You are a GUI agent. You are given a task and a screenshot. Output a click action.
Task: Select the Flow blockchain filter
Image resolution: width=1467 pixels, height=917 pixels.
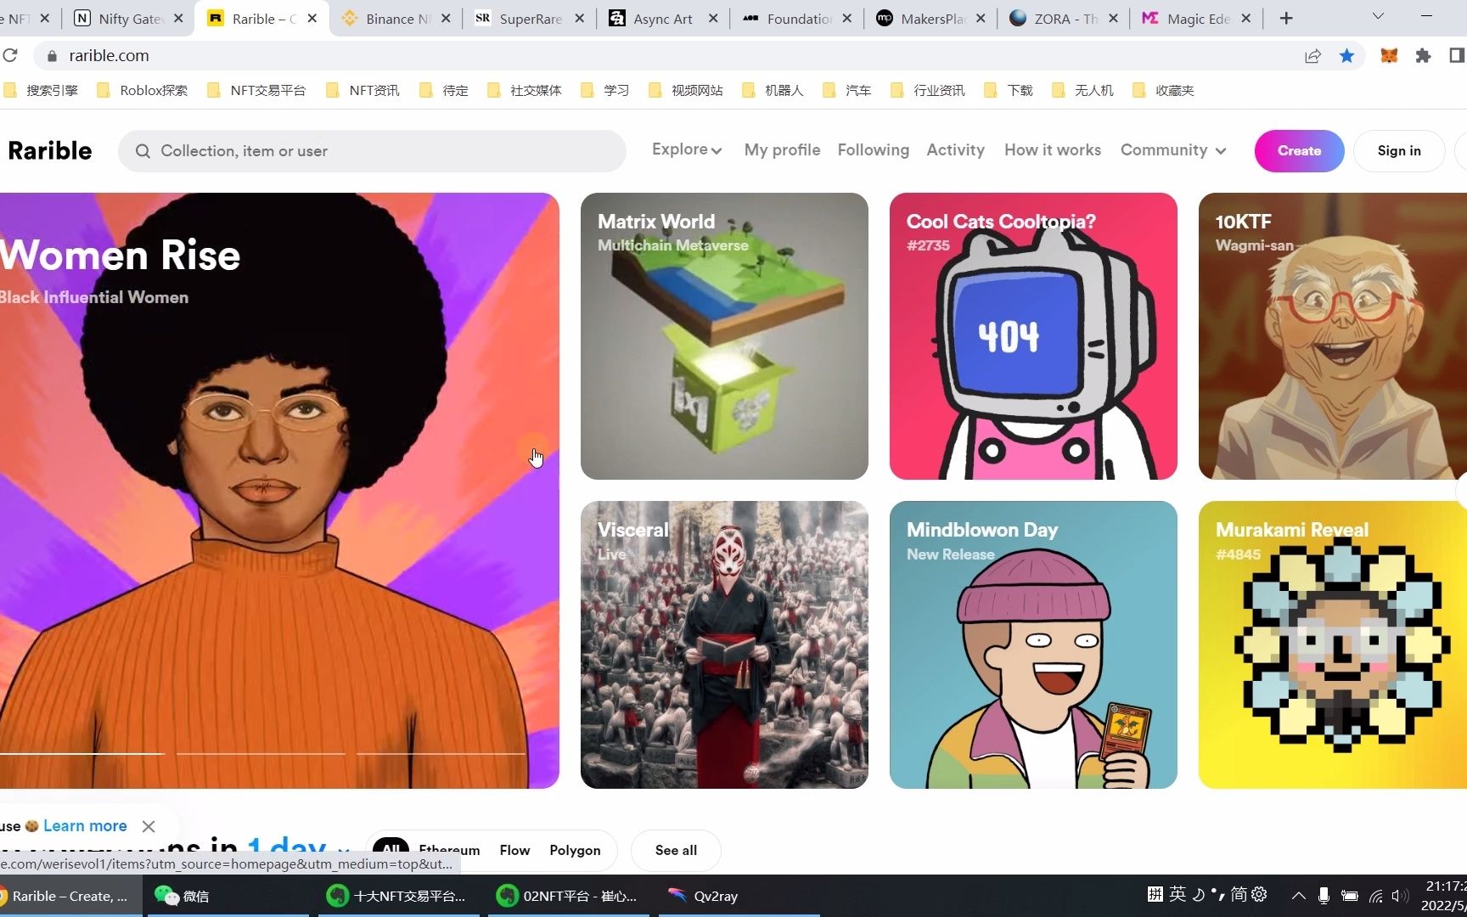[514, 850]
